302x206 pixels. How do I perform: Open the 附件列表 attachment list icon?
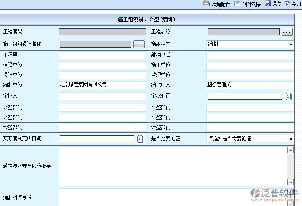237,4
